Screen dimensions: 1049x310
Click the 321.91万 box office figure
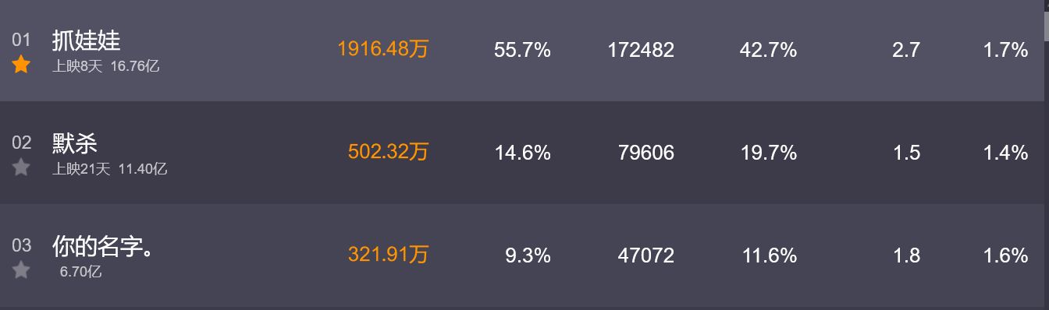[389, 255]
